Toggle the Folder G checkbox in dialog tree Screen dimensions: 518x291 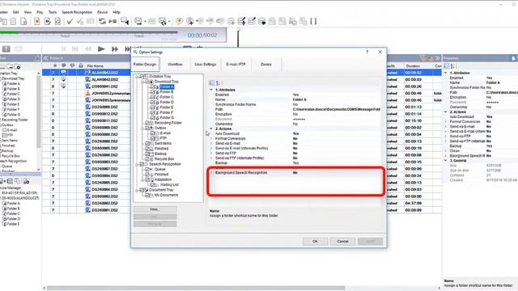pos(153,117)
